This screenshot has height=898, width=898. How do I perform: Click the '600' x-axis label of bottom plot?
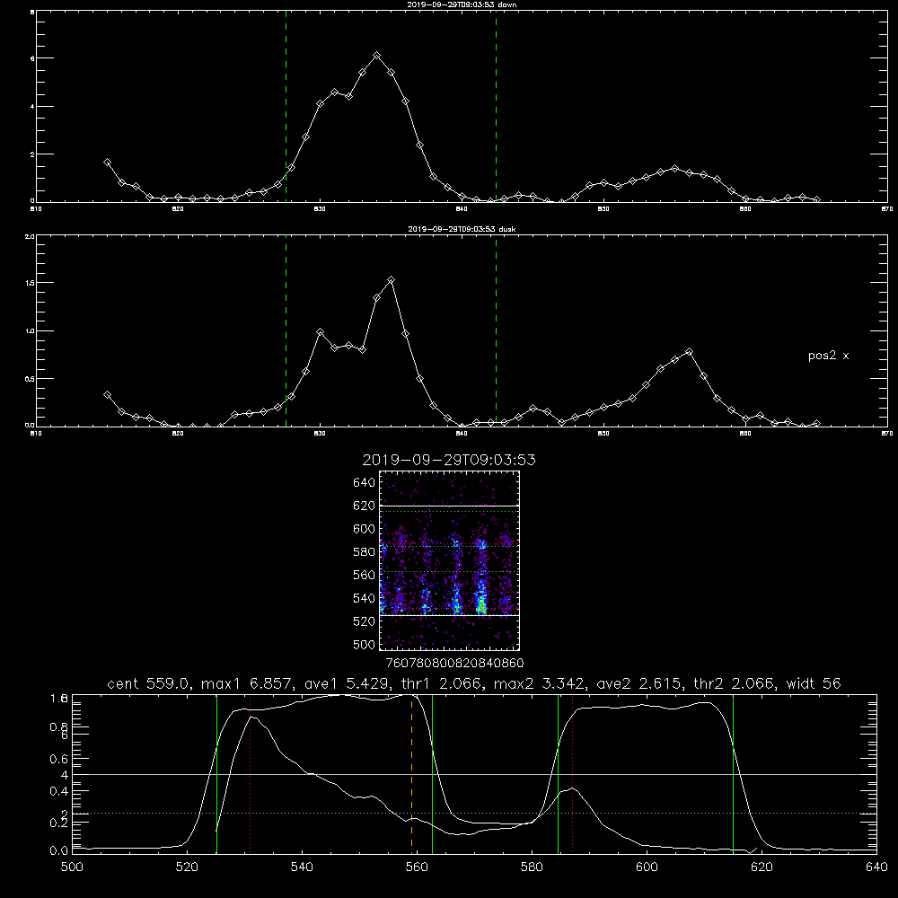tap(647, 867)
